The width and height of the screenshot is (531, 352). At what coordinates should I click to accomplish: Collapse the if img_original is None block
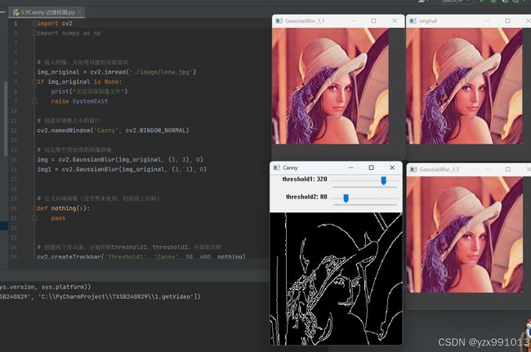[x=34, y=82]
